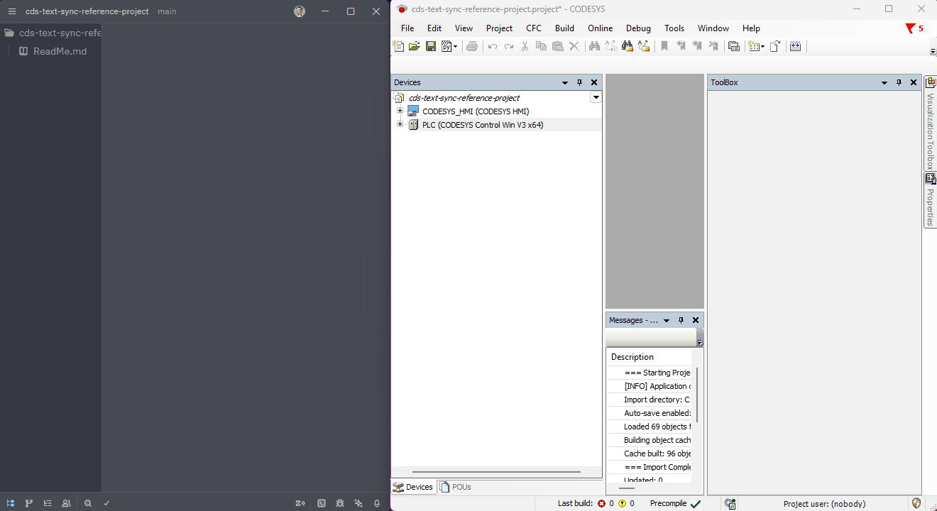Click the shield security icon in CODESYS status bar

(916, 503)
